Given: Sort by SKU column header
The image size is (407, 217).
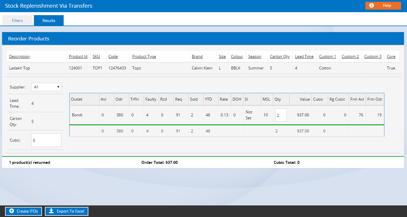Looking at the screenshot, I should point(96,56).
